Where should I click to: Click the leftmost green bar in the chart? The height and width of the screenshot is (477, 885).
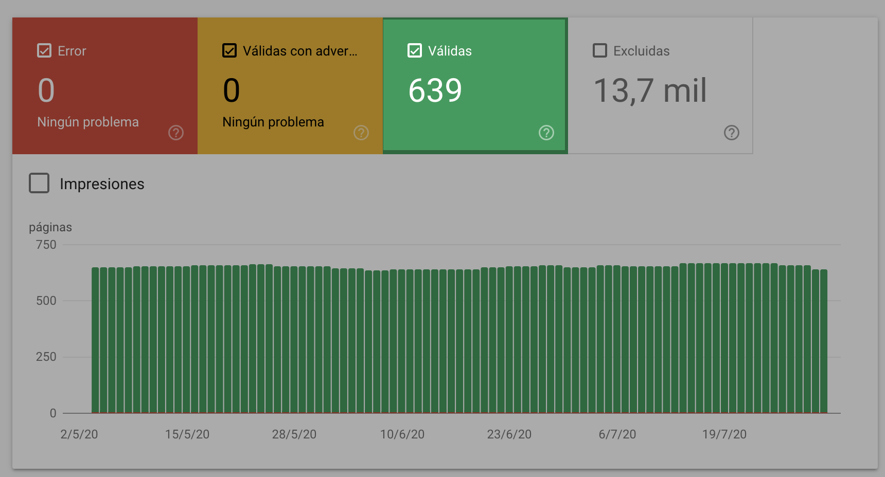tap(95, 339)
